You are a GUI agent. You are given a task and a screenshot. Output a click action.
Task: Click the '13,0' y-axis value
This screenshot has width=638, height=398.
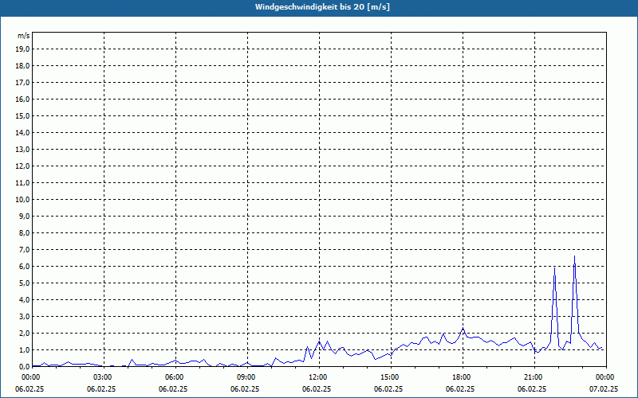[22, 149]
